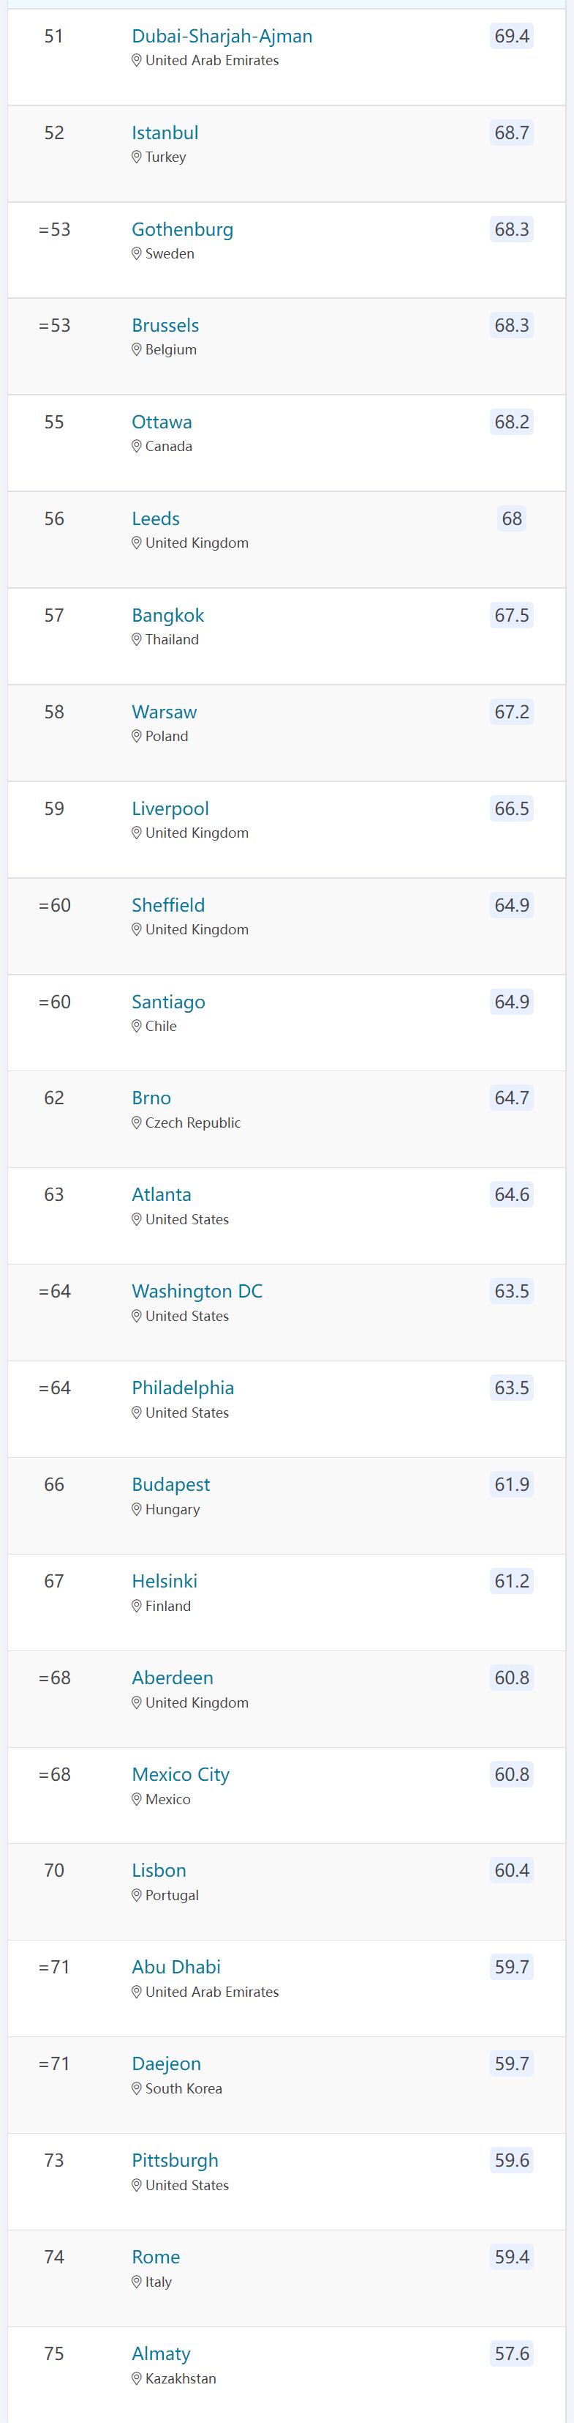
Task: Click the pin icon next to Hungary
Action: pos(136,1510)
